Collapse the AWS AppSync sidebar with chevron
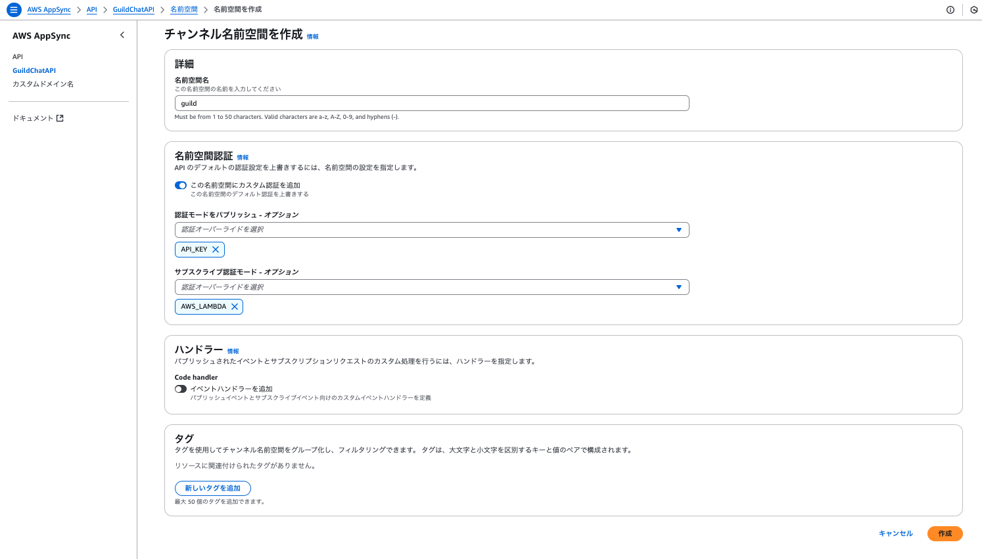This screenshot has width=982, height=559. coord(122,35)
